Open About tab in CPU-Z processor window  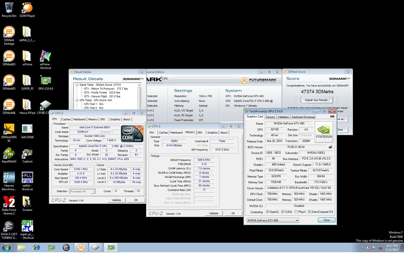click(x=127, y=120)
